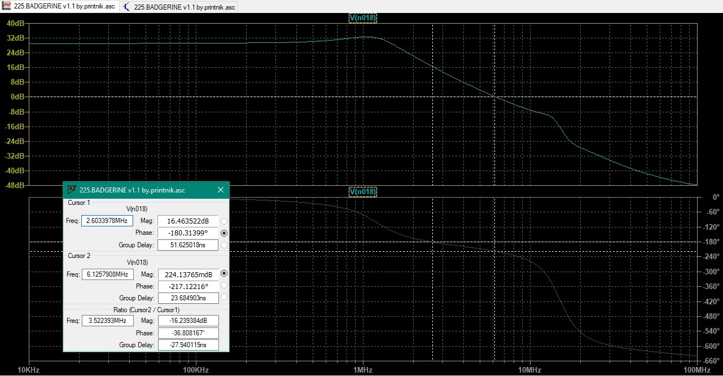The height and width of the screenshot is (376, 723).
Task: Click Cursor 2 Mag field 224.13765mdB
Action: click(x=188, y=274)
